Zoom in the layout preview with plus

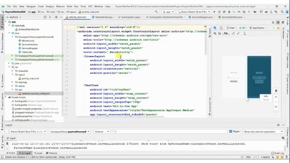(x=276, y=97)
